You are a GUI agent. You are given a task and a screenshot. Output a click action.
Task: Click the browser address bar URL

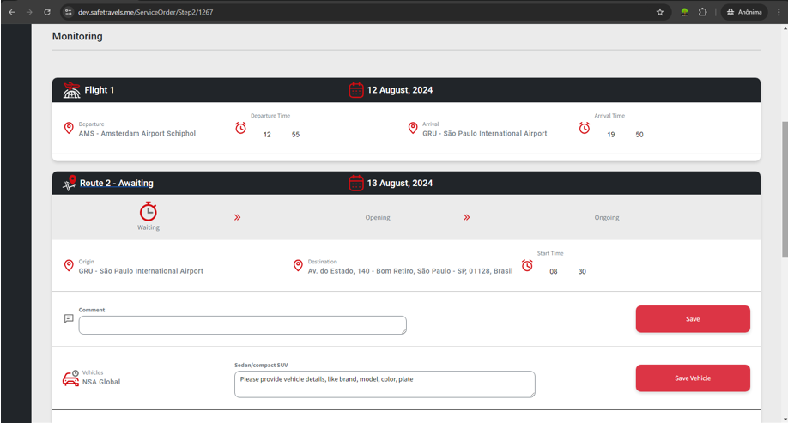(146, 12)
